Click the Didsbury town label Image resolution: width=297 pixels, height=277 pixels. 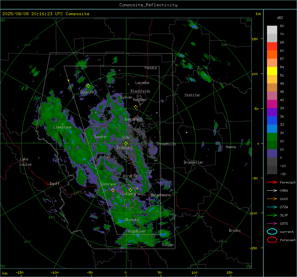coord(124,148)
